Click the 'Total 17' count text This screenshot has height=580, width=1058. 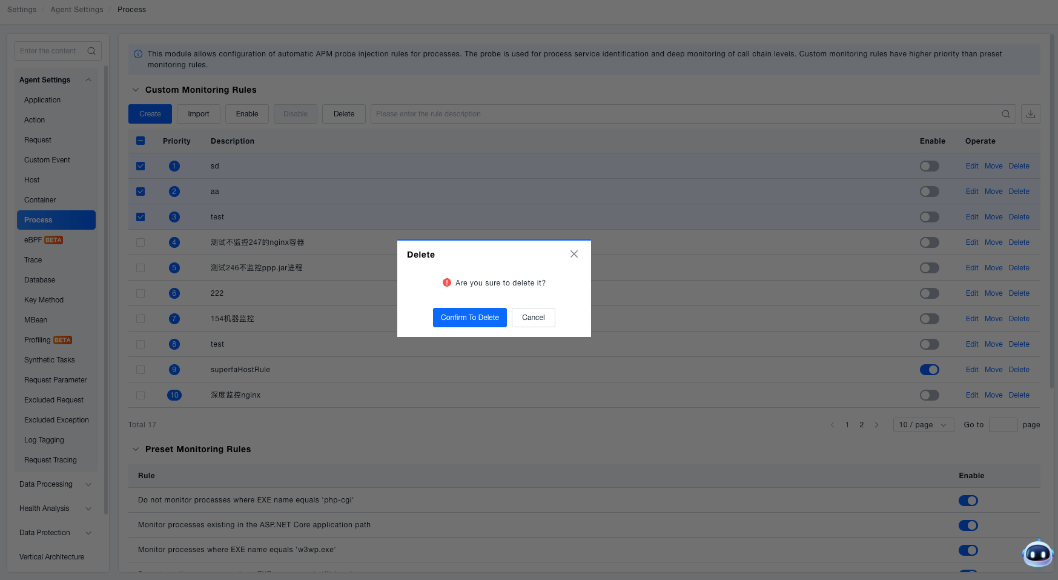(x=142, y=425)
